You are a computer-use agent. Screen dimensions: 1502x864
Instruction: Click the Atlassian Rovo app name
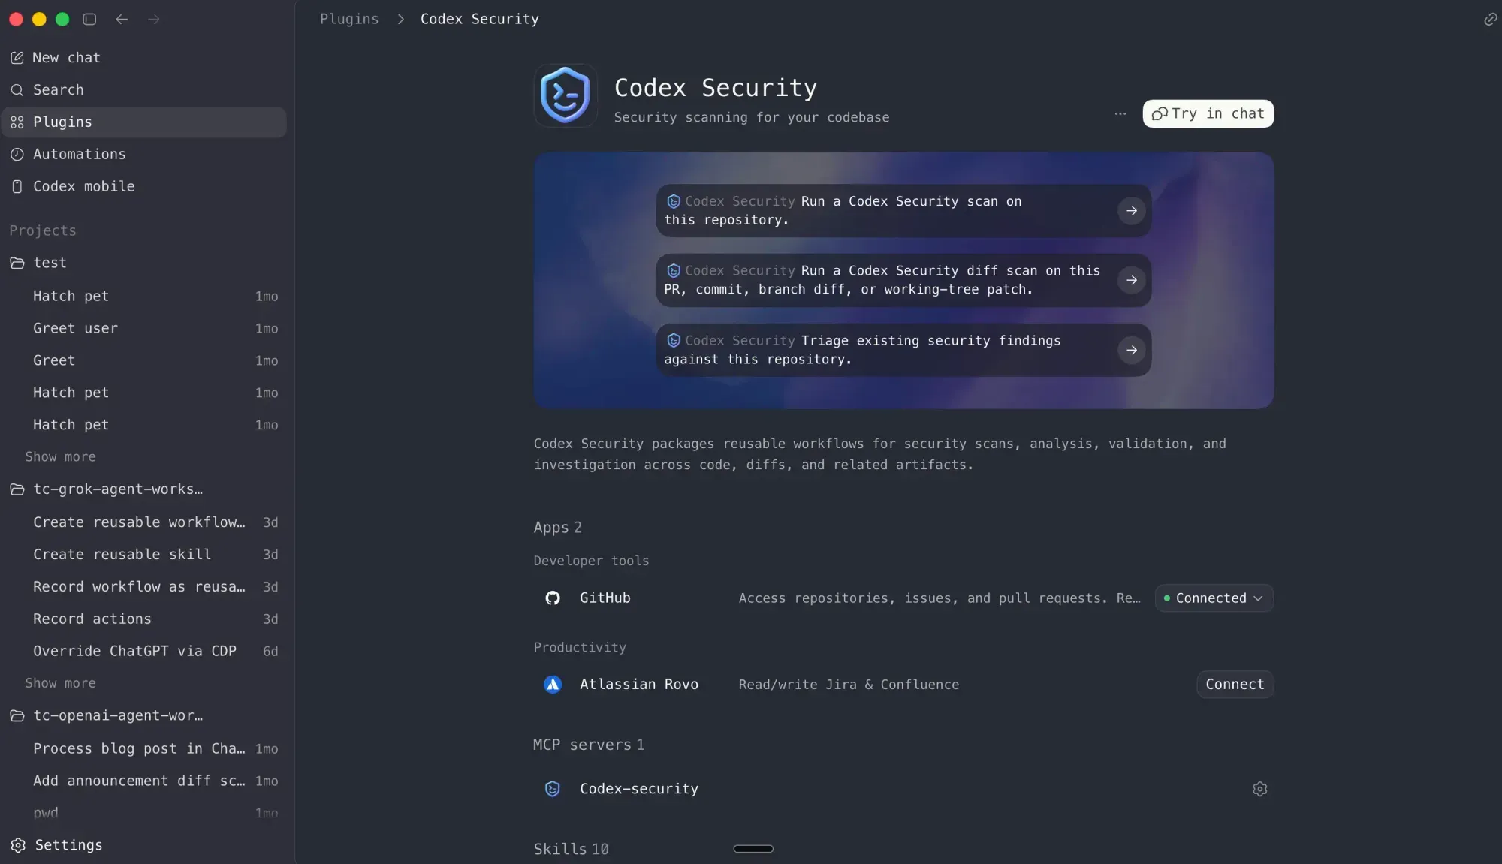(x=638, y=685)
